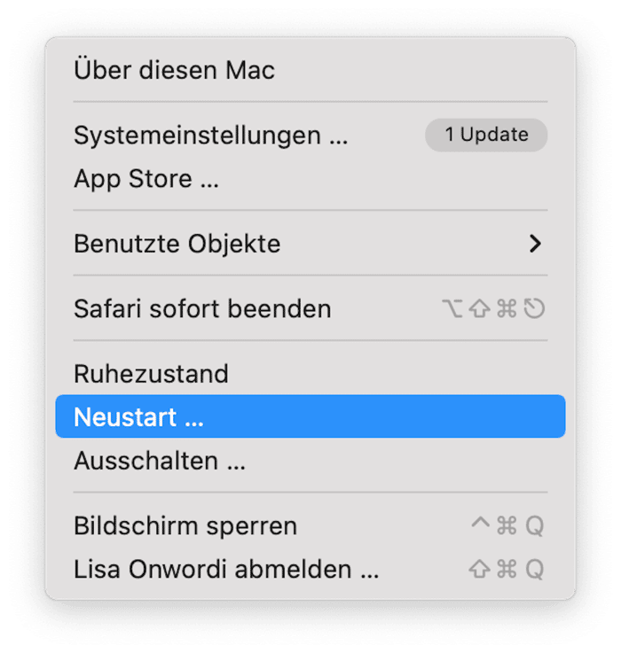Click Command symbol beside Lisa Onwordi abmelden
Screen dimensions: 621x653
pyautogui.click(x=507, y=569)
